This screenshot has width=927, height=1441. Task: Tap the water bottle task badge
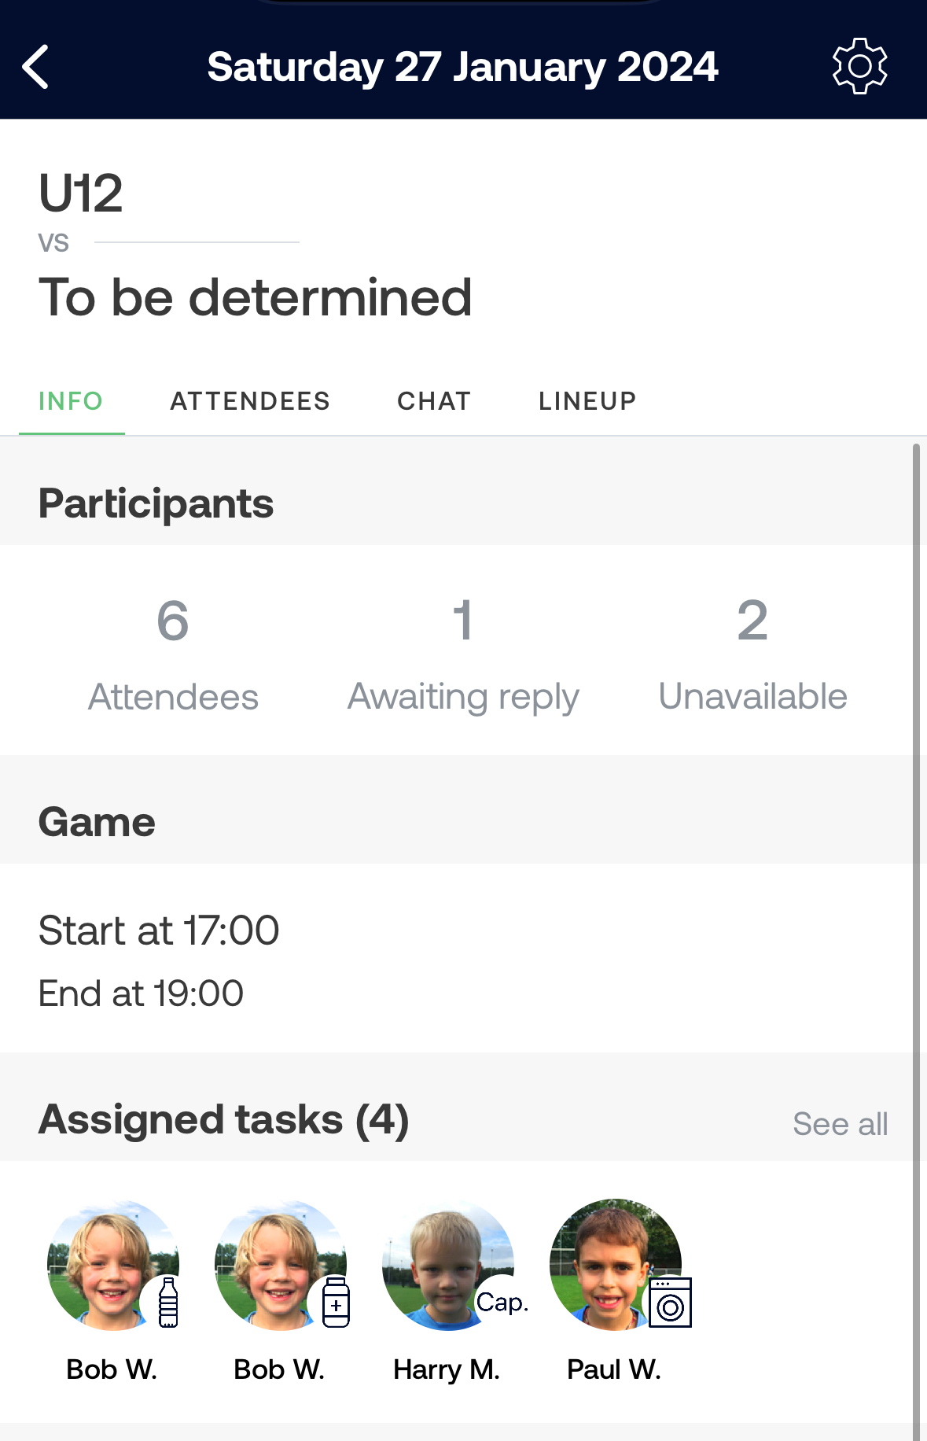point(167,1303)
